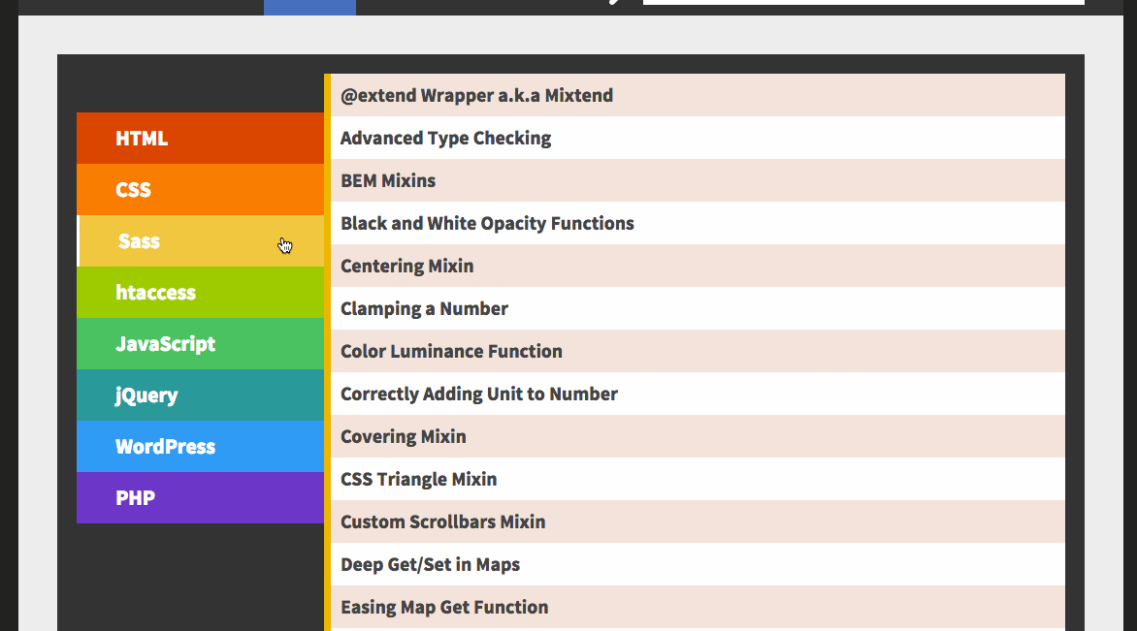The width and height of the screenshot is (1137, 631).
Task: Open Black and White Opacity Functions
Action: click(x=698, y=223)
